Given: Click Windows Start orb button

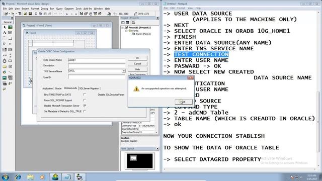Looking at the screenshot, I should point(5,177).
